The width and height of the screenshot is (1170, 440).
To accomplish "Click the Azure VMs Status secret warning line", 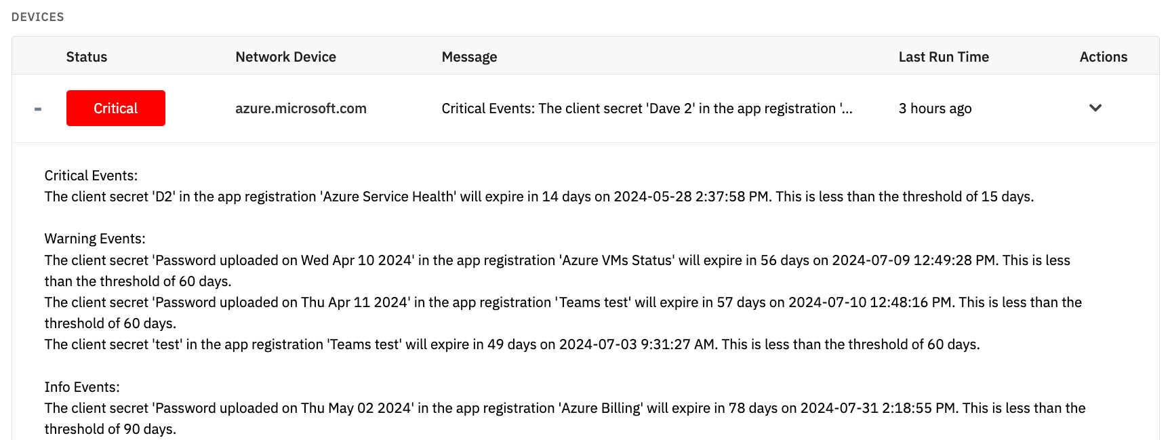I will 557,271.
